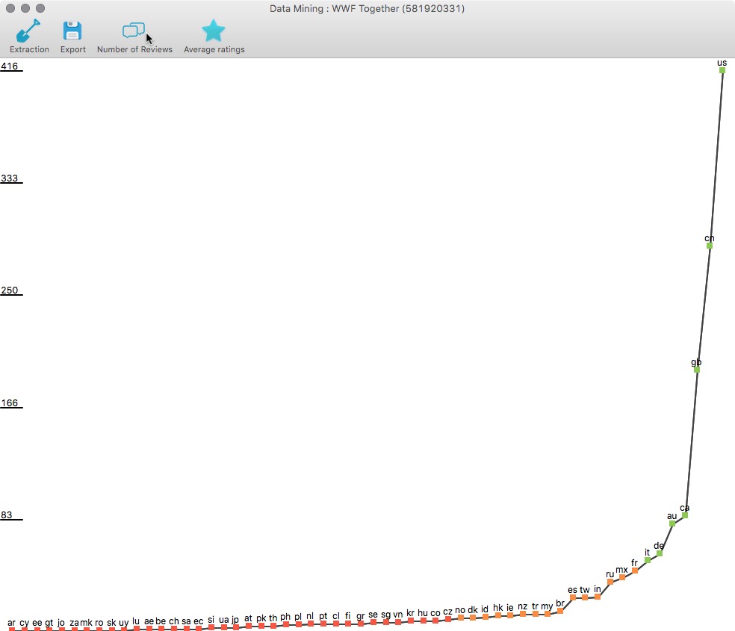This screenshot has height=631, width=735.
Task: Click the 'jo' country label
Action: (x=61, y=623)
